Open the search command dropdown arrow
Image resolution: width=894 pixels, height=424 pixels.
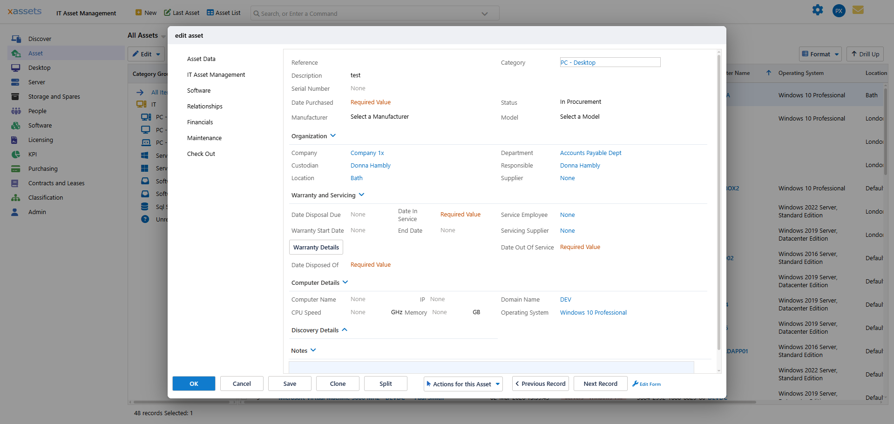pyautogui.click(x=484, y=13)
